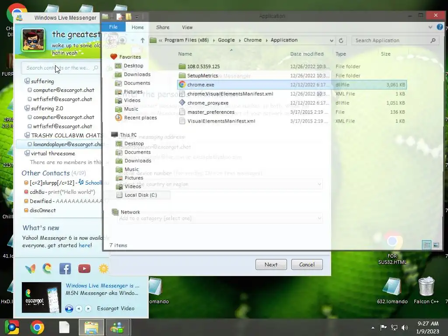
Task: Open Facebook icon in Messenger
Action: pyautogui.click(x=65, y=269)
